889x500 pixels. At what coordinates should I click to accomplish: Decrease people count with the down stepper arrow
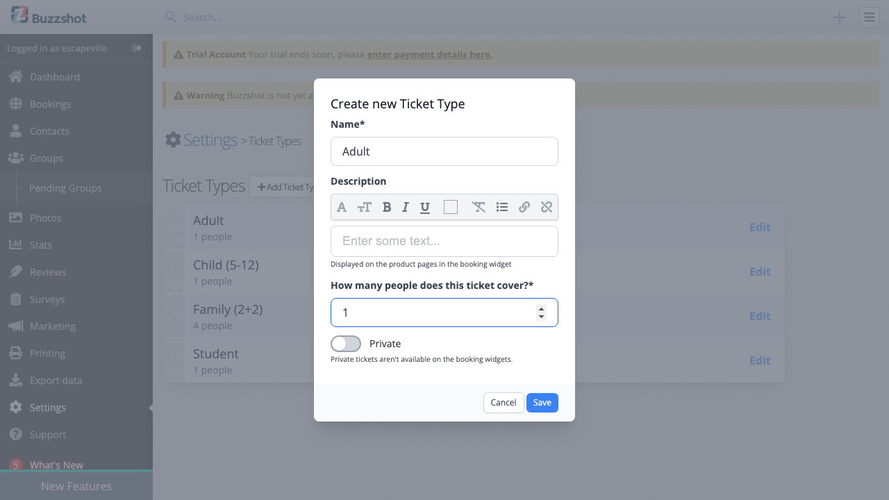[x=541, y=317]
